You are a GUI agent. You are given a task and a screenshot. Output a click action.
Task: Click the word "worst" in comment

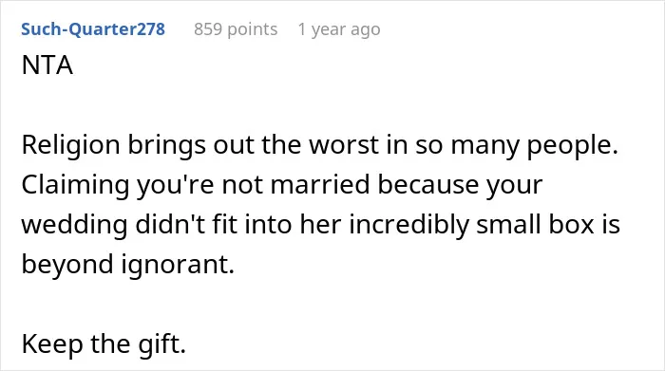(344, 145)
